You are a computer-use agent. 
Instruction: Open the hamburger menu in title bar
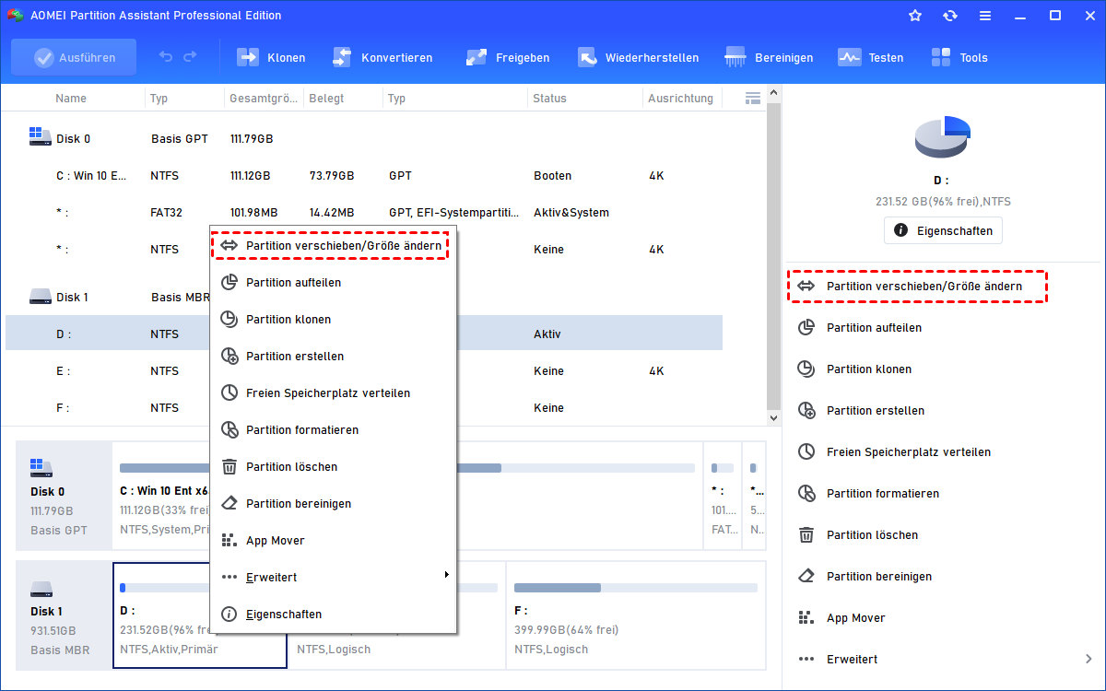pos(985,16)
